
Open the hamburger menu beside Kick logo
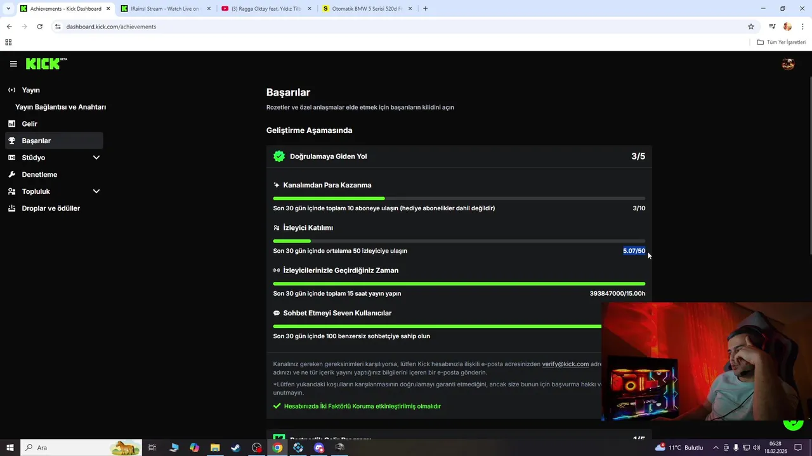coord(13,64)
